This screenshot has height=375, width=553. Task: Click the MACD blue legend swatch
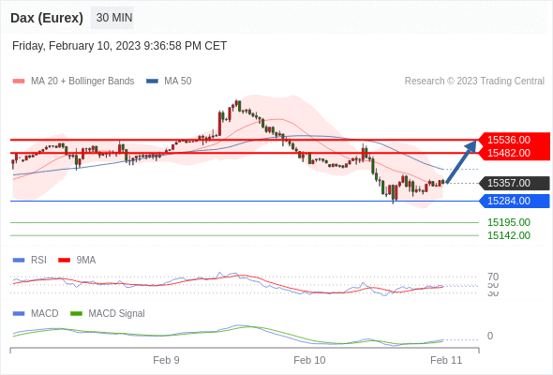pyautogui.click(x=19, y=314)
